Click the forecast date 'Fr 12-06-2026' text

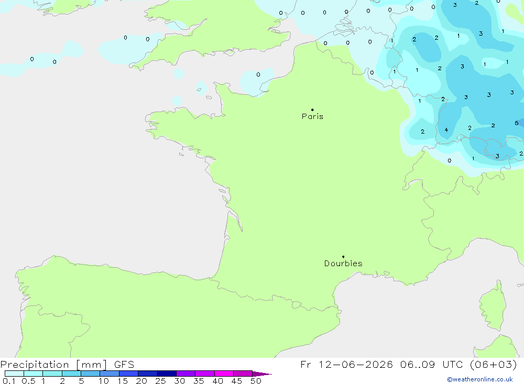pyautogui.click(x=346, y=364)
